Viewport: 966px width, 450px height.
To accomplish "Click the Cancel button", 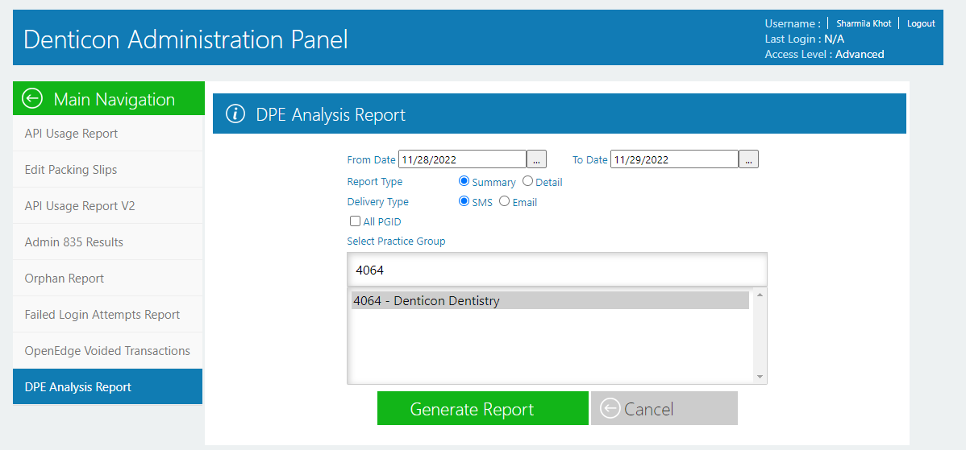I will (x=664, y=408).
